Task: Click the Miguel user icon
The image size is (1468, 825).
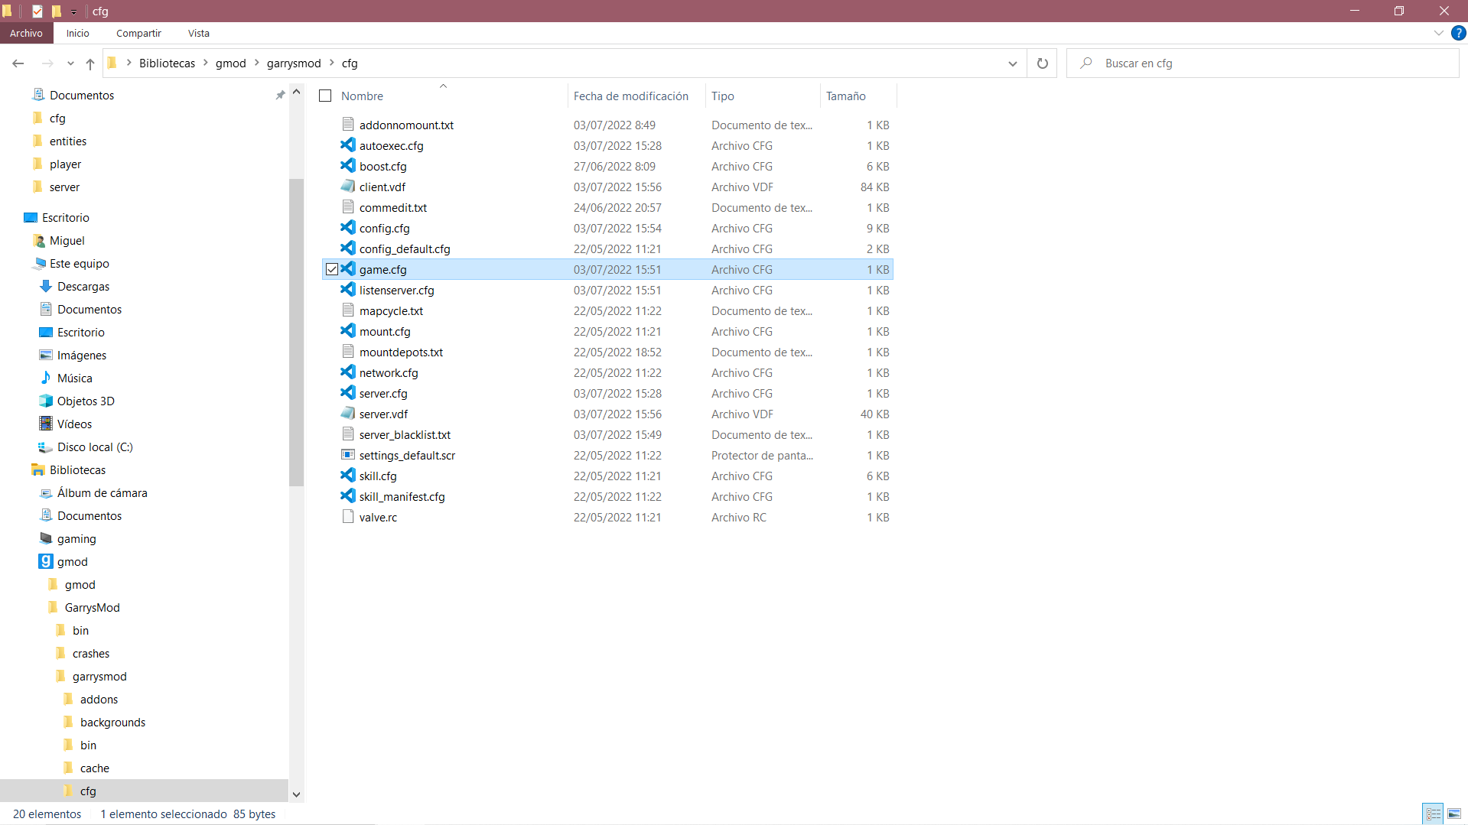Action: [38, 240]
